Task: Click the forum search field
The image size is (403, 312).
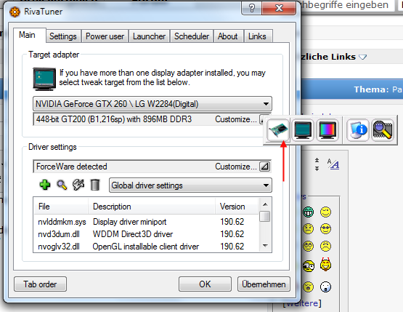Action: click(347, 5)
